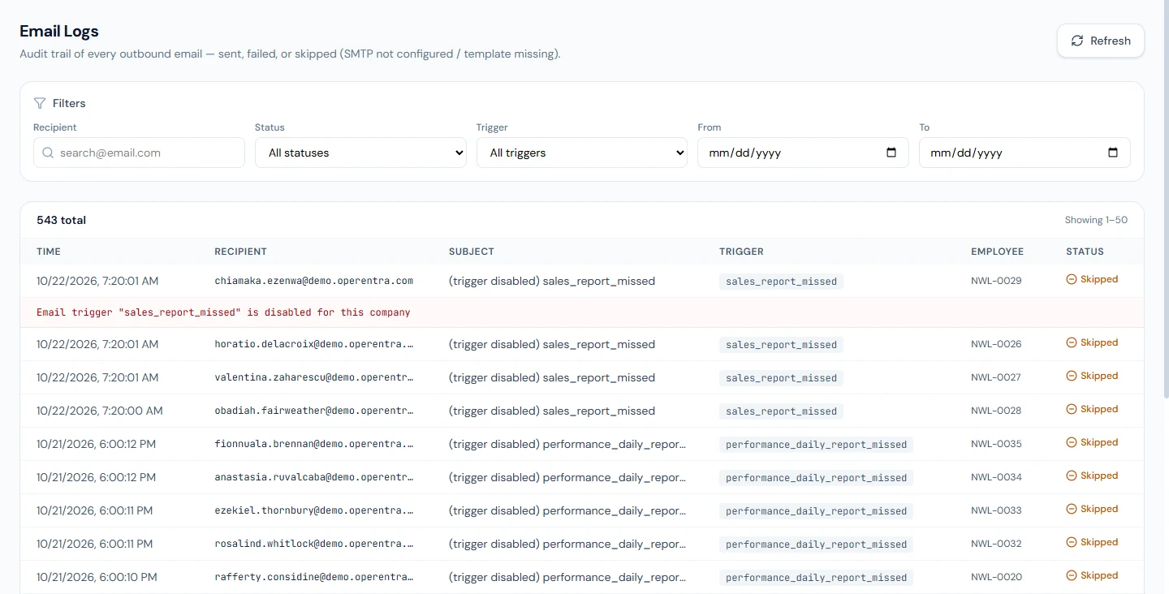The height and width of the screenshot is (594, 1169).
Task: Click the Skipped status icon for NWL-0020
Action: coord(1071,575)
